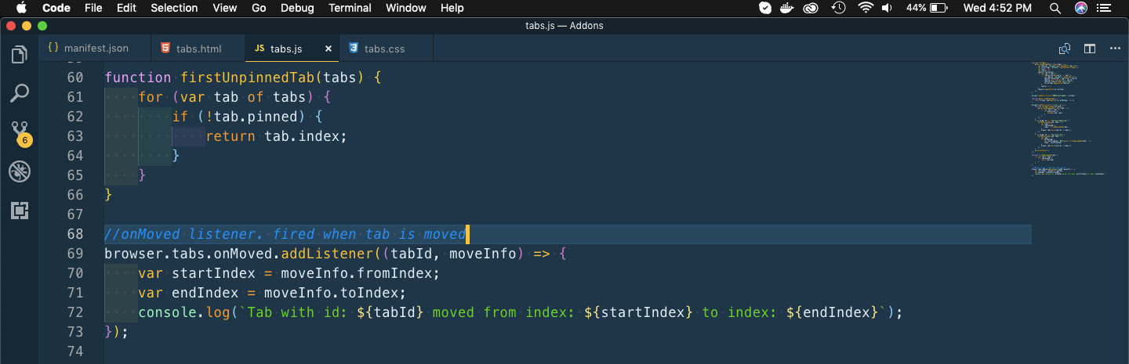The height and width of the screenshot is (364, 1129).
Task: Open Spotlight search magnifier
Action: 1055,8
